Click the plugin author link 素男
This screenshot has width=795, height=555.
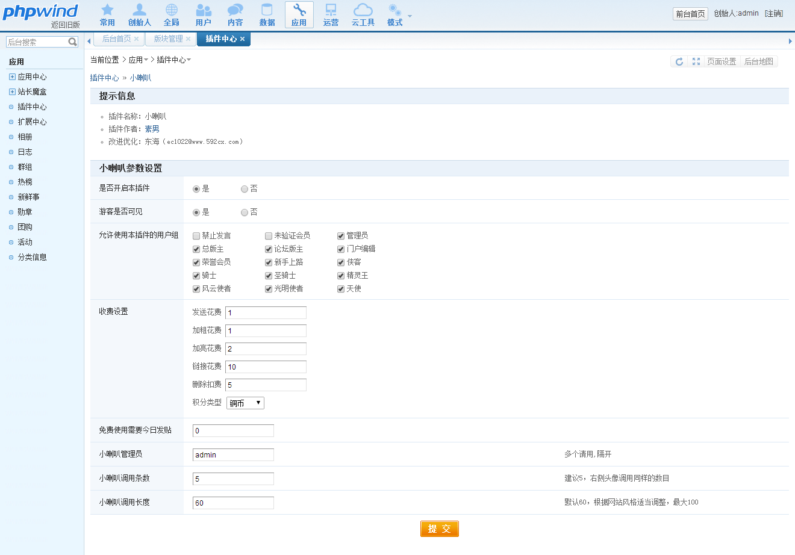point(152,129)
